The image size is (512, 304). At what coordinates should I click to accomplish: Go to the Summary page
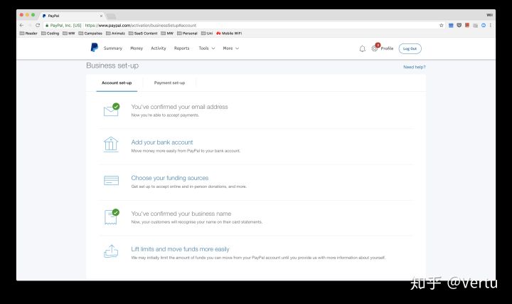point(113,48)
